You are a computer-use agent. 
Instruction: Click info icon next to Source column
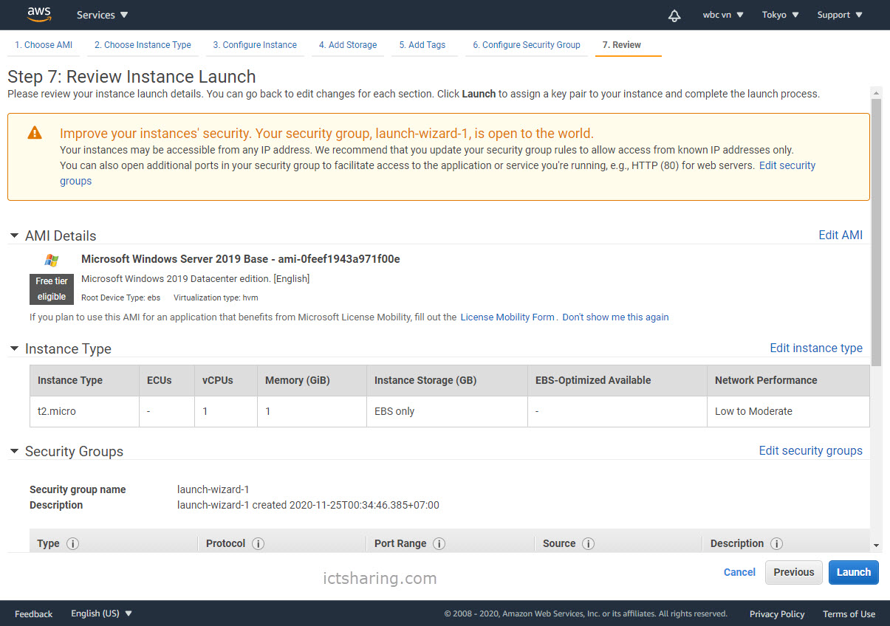click(x=588, y=543)
